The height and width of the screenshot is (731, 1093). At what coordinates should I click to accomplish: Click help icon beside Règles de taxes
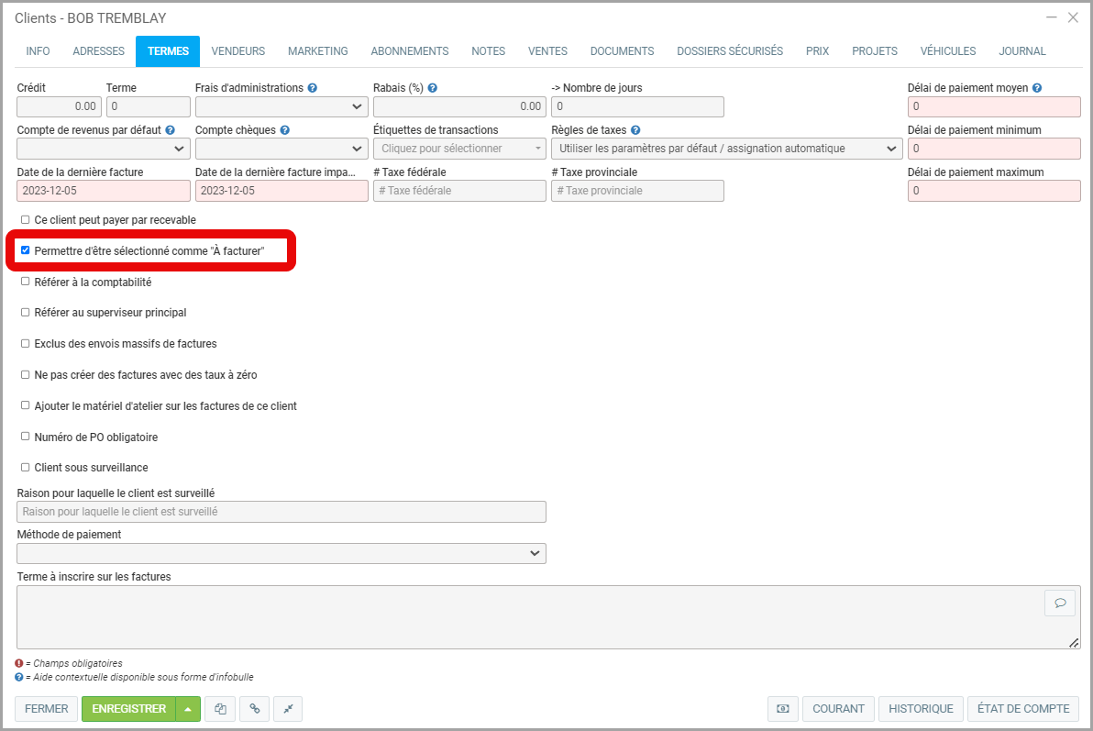click(635, 130)
